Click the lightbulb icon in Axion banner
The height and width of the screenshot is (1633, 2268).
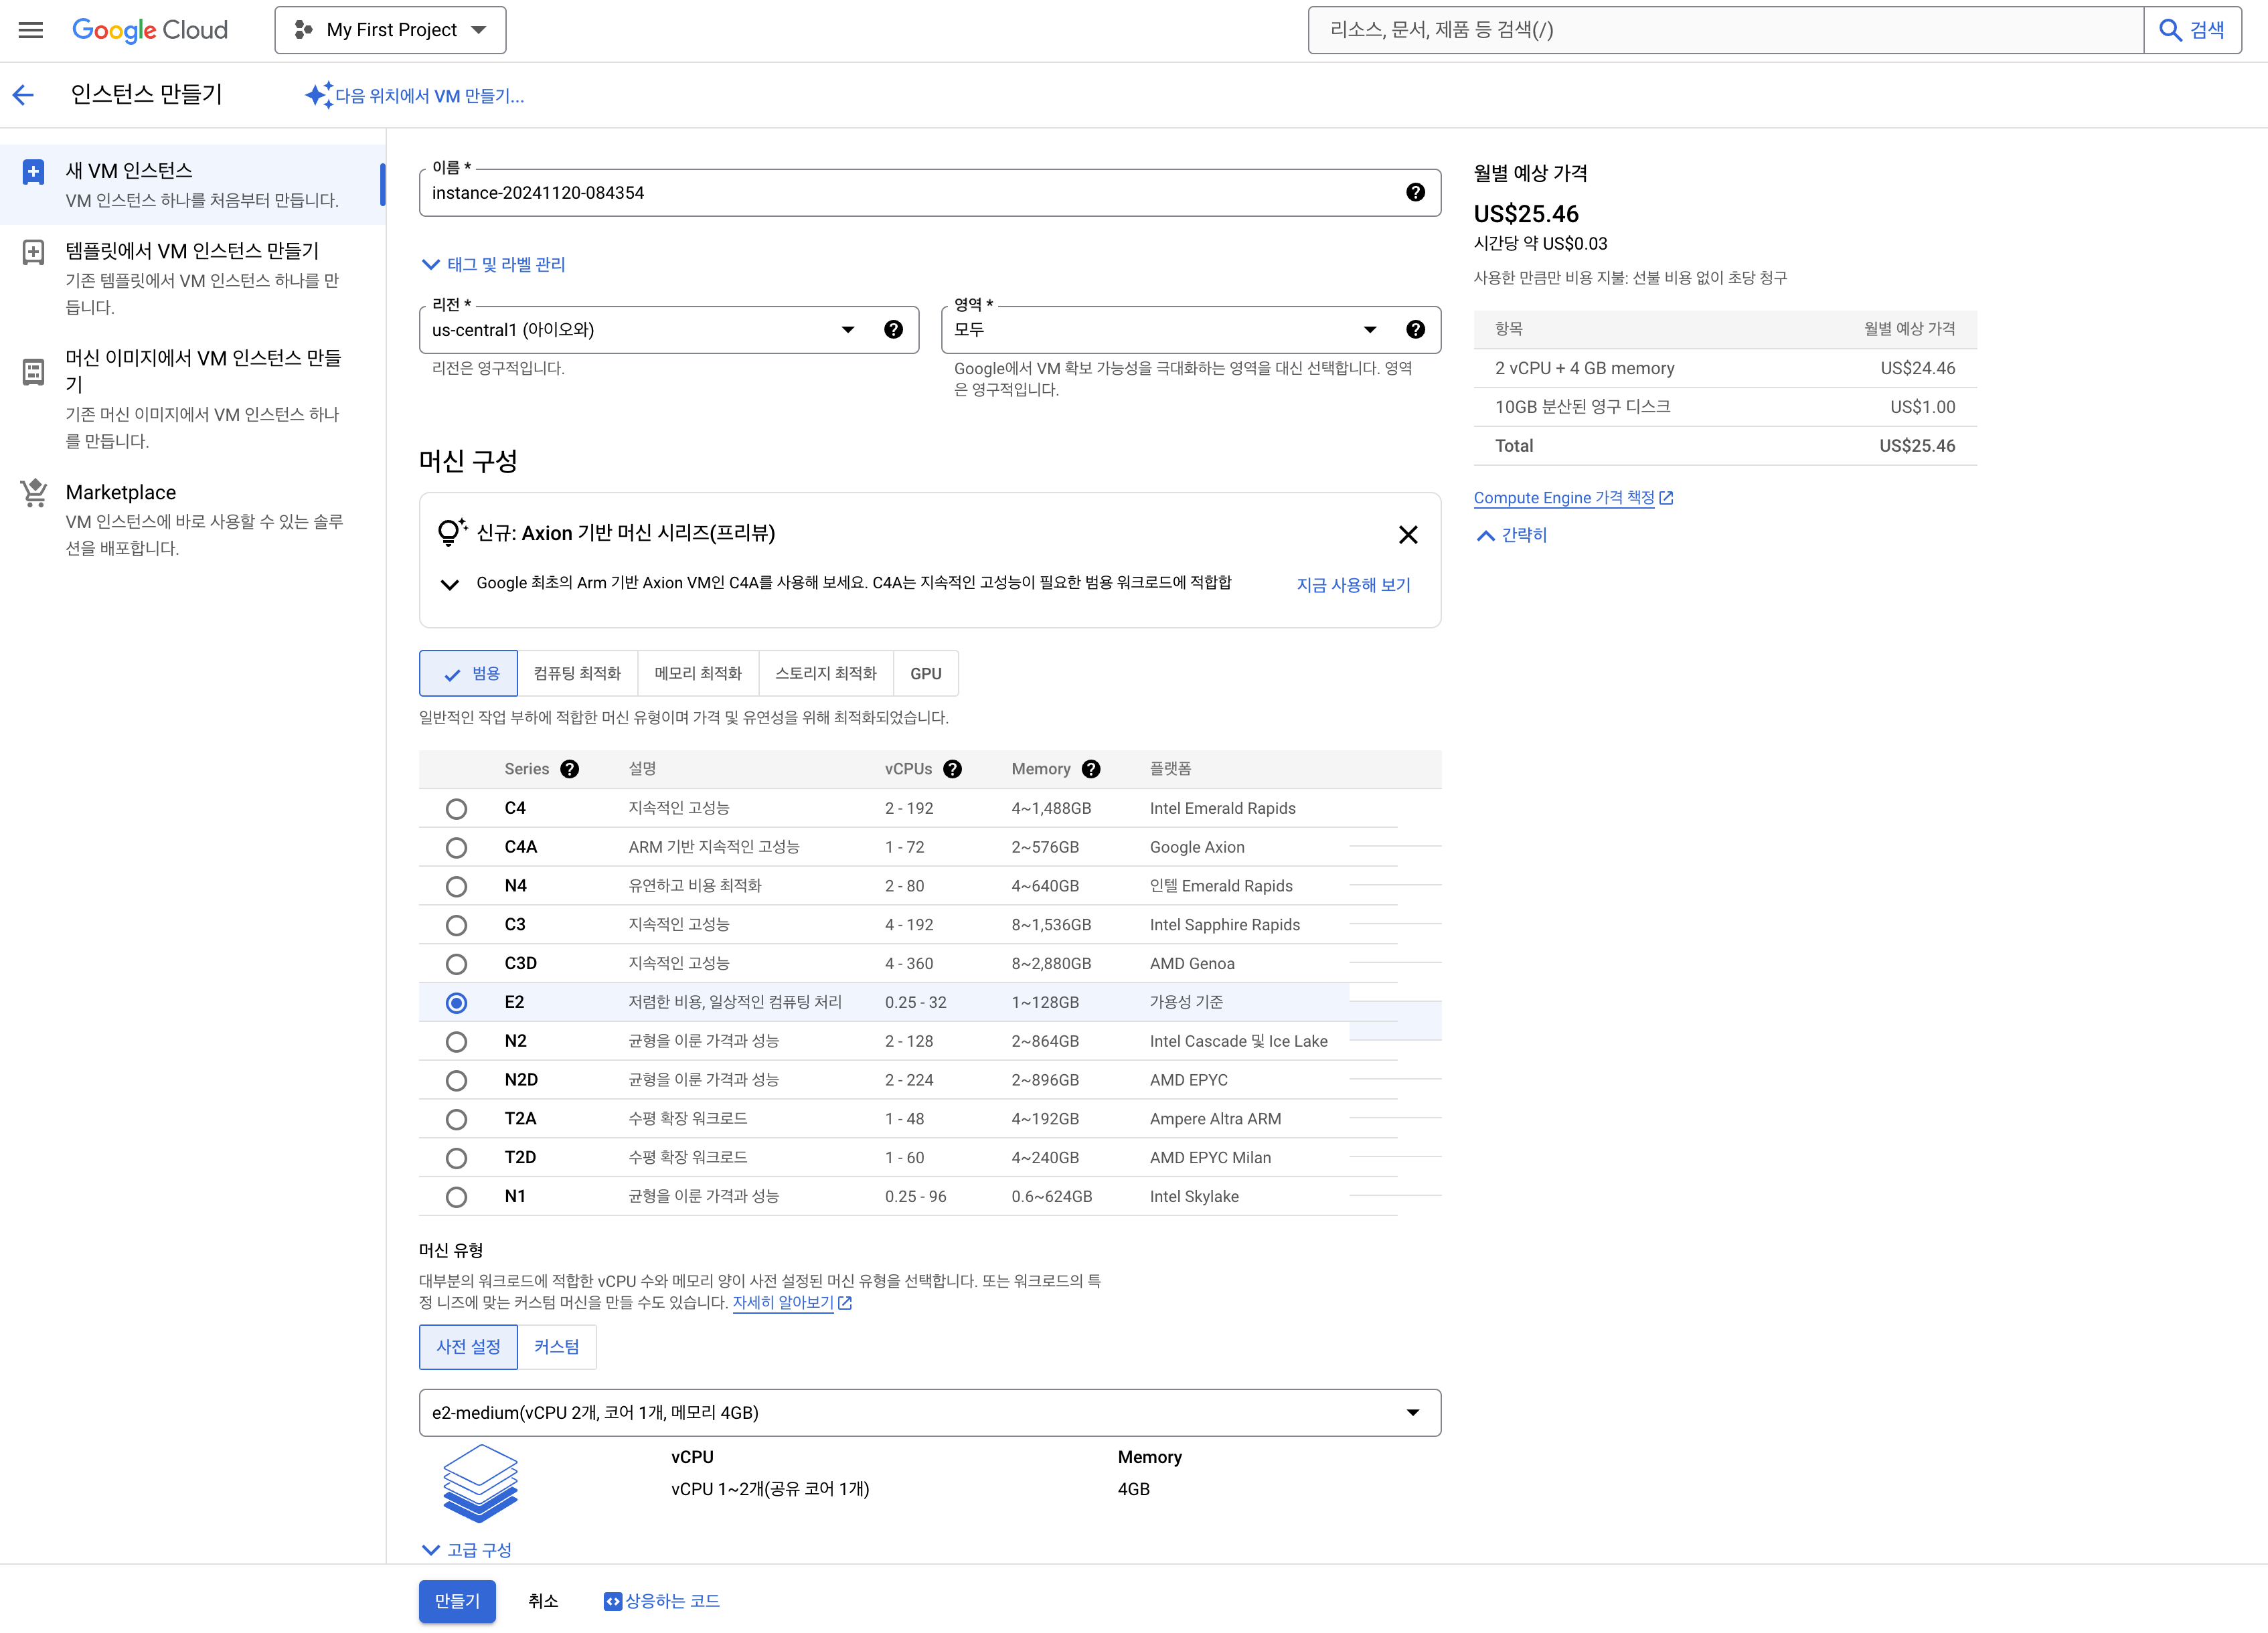pyautogui.click(x=452, y=532)
